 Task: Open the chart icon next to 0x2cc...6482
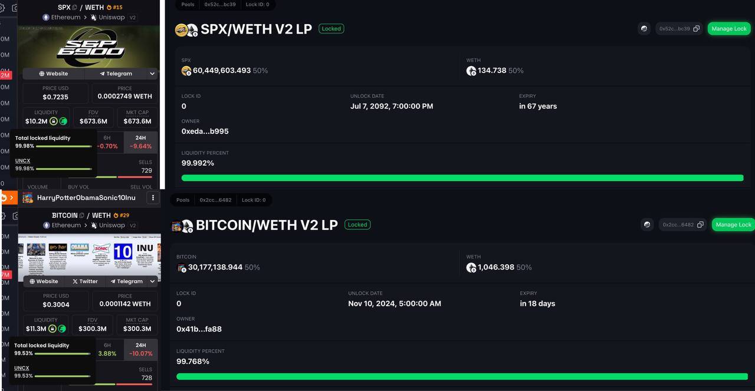pos(647,225)
